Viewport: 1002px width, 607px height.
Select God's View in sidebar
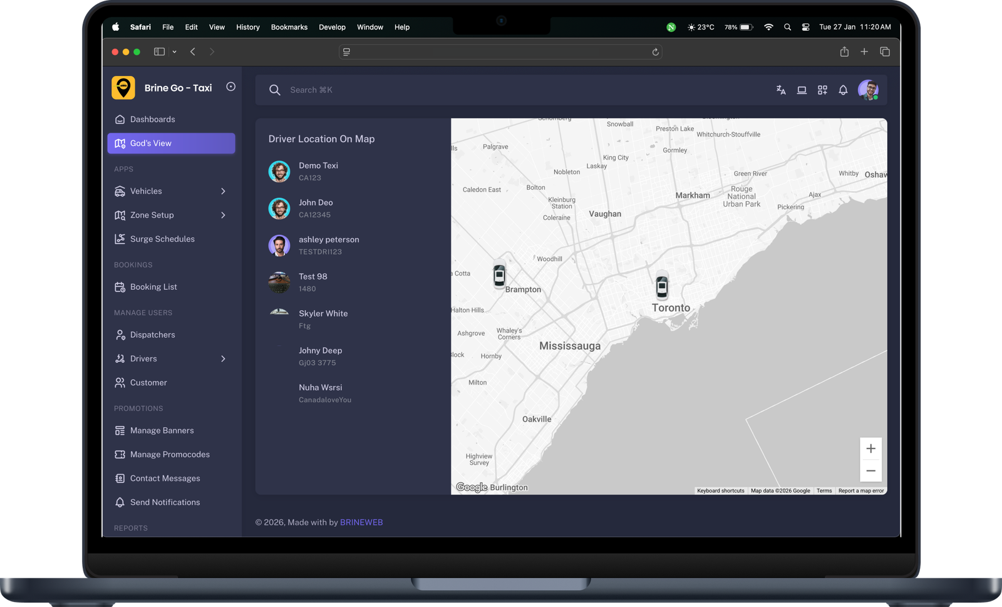tap(171, 143)
